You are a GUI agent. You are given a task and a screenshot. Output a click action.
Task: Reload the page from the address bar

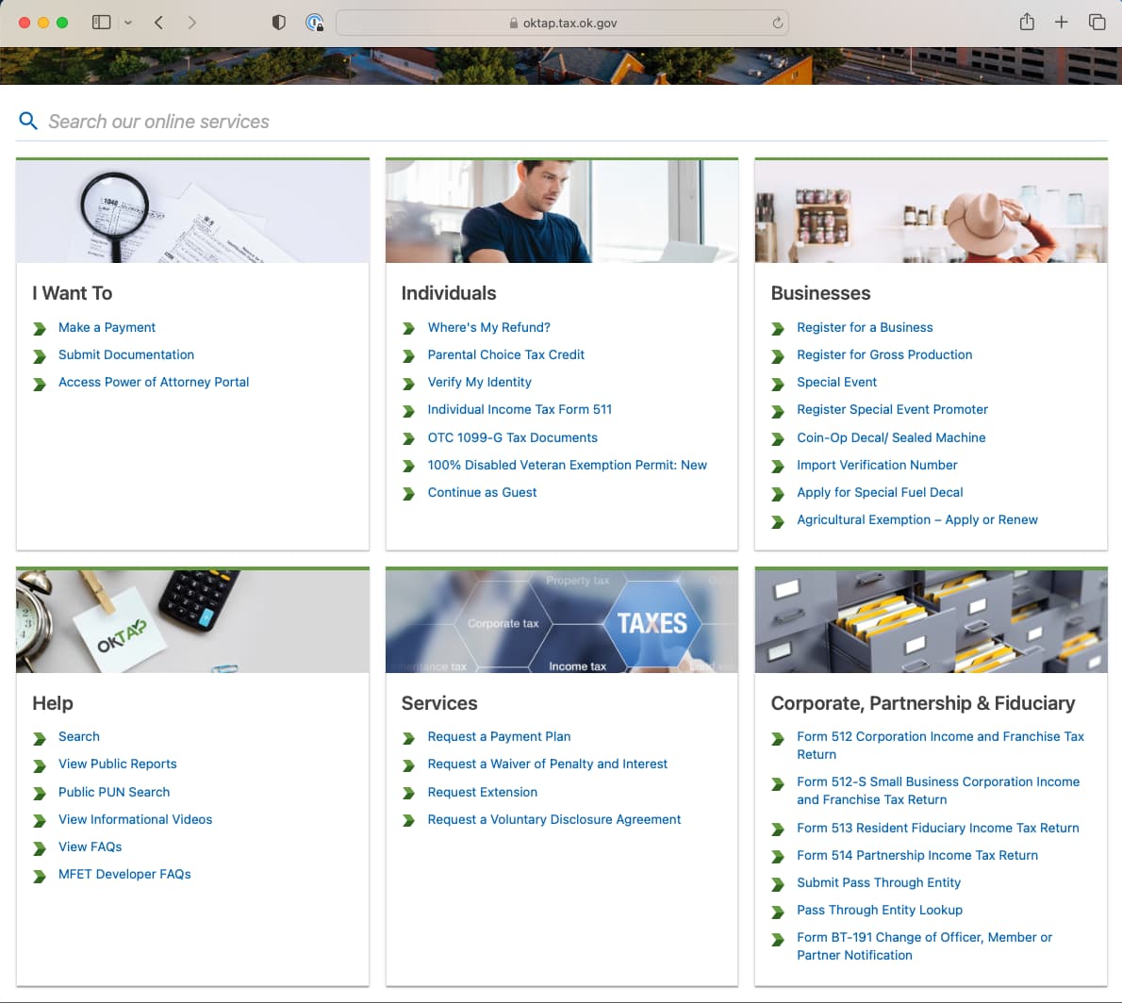(777, 23)
